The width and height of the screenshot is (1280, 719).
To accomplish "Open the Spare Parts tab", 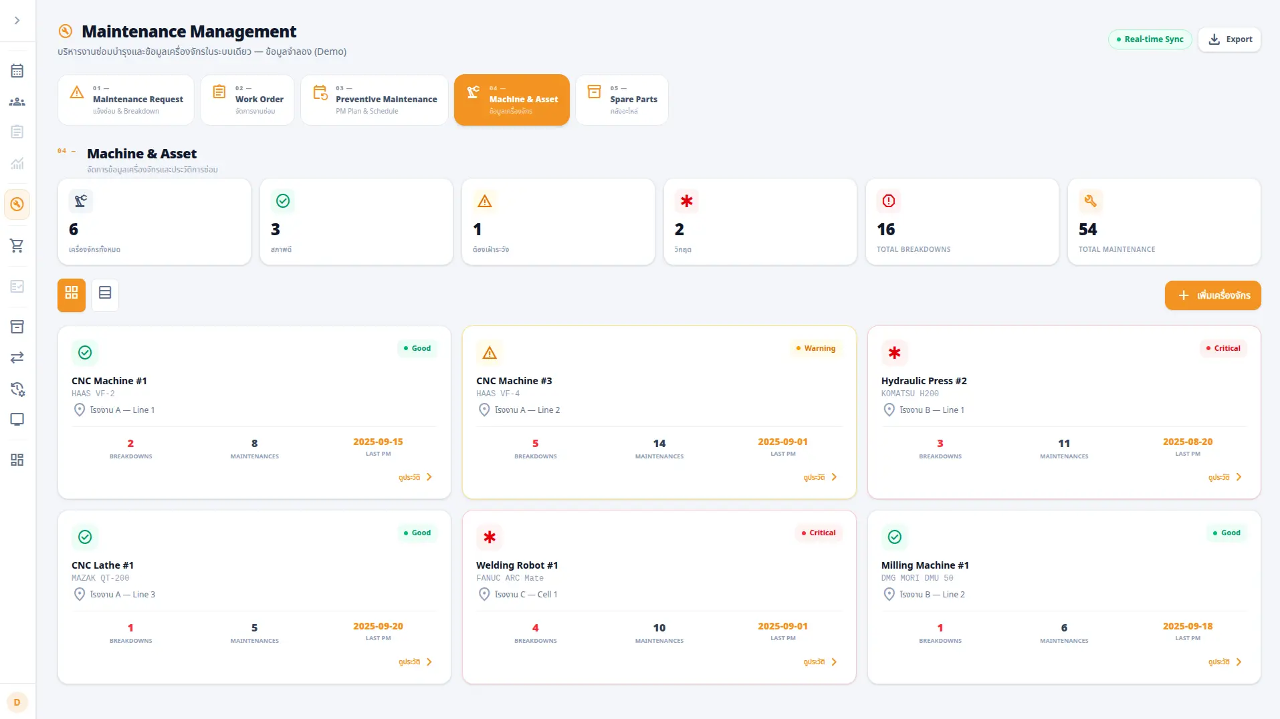I will coord(622,100).
